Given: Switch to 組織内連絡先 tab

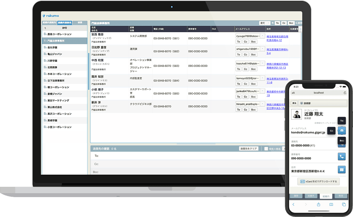Looking at the screenshot, I should (x=50, y=22).
